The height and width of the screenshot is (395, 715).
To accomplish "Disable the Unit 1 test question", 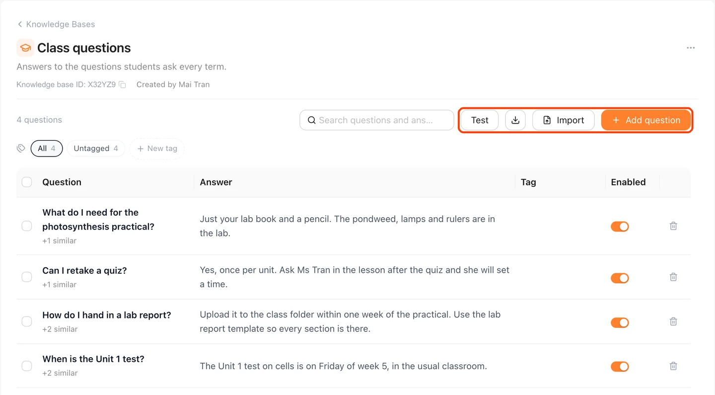I will pos(620,367).
